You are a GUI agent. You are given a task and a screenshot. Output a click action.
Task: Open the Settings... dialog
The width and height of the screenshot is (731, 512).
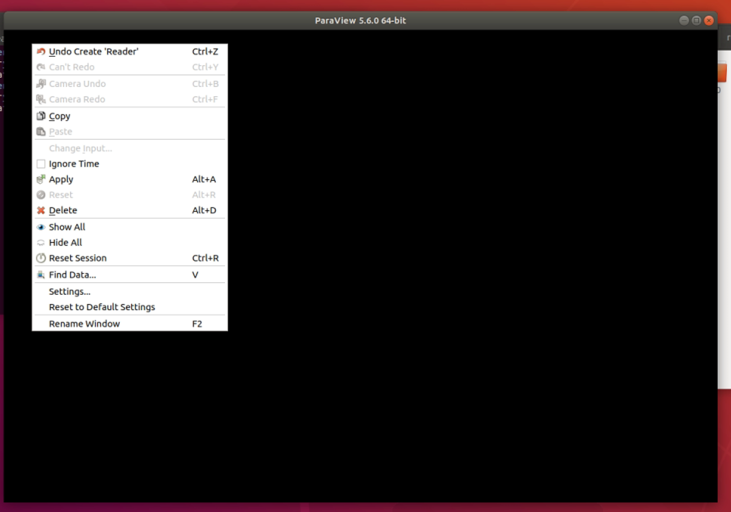click(x=70, y=292)
